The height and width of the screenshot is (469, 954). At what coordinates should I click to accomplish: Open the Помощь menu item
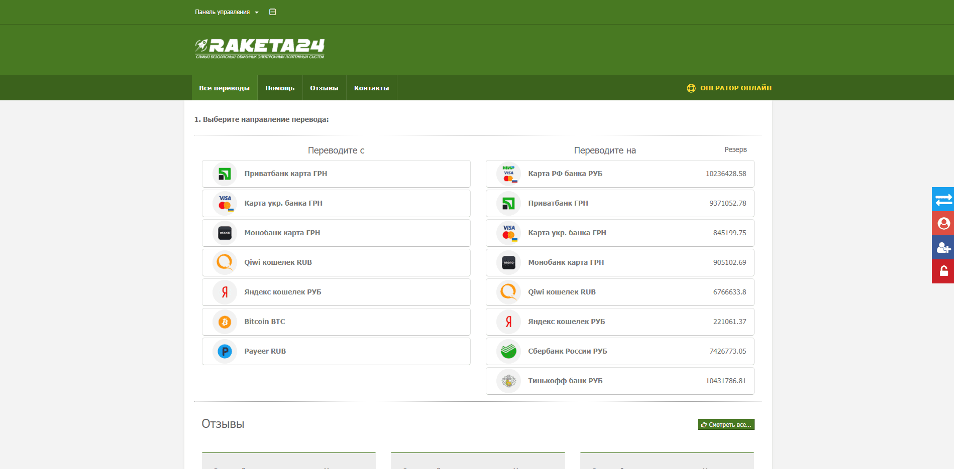tap(280, 88)
